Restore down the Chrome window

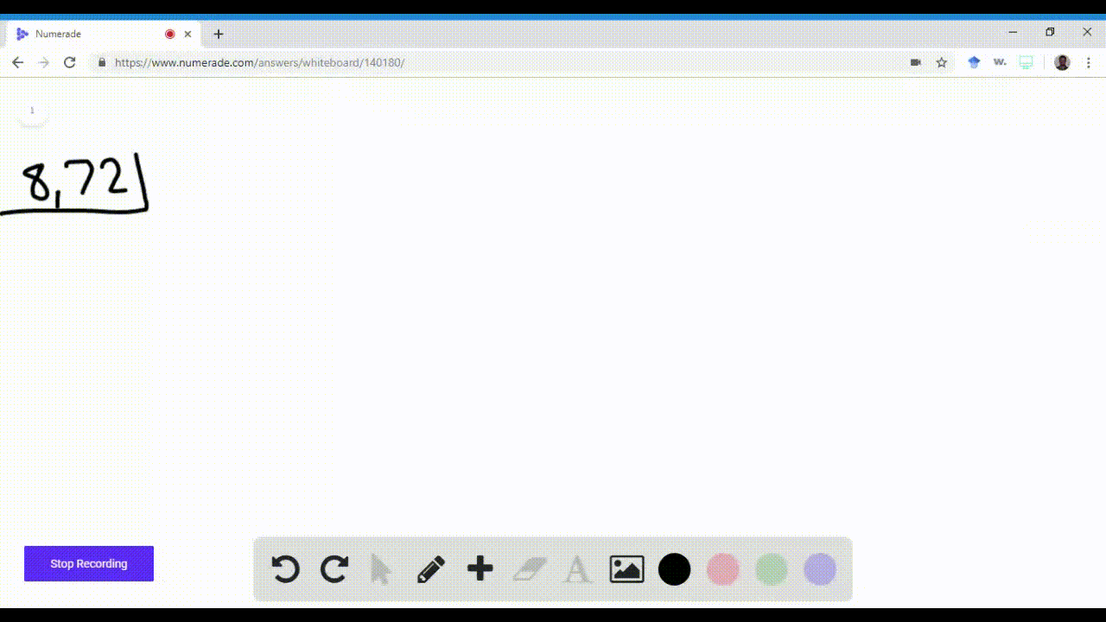pos(1050,32)
